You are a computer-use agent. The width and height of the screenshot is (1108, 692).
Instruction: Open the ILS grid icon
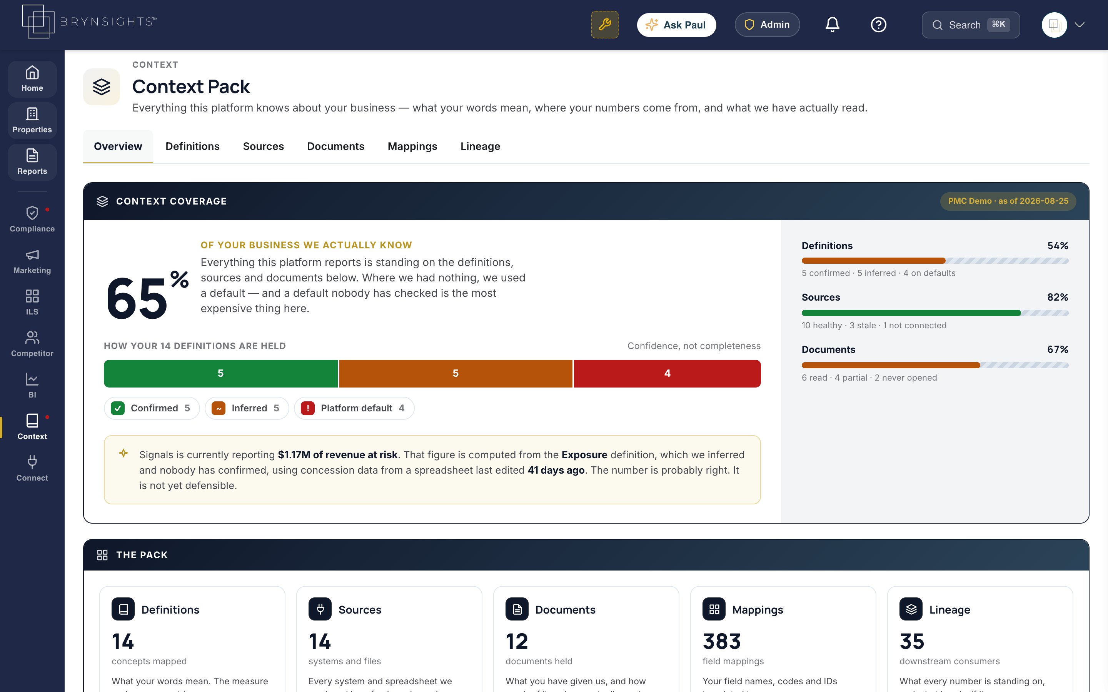(x=32, y=296)
